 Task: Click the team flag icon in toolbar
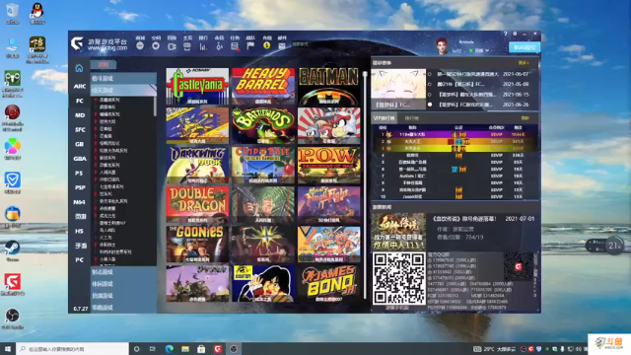click(x=250, y=46)
